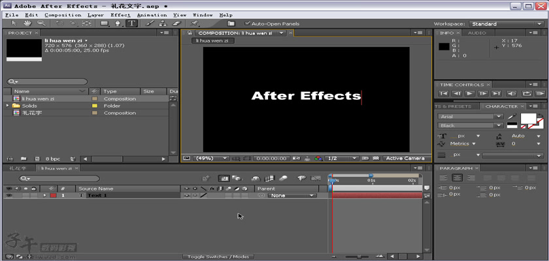549x261 pixels.
Task: Switch to the Audio panel tab
Action: 477,33
